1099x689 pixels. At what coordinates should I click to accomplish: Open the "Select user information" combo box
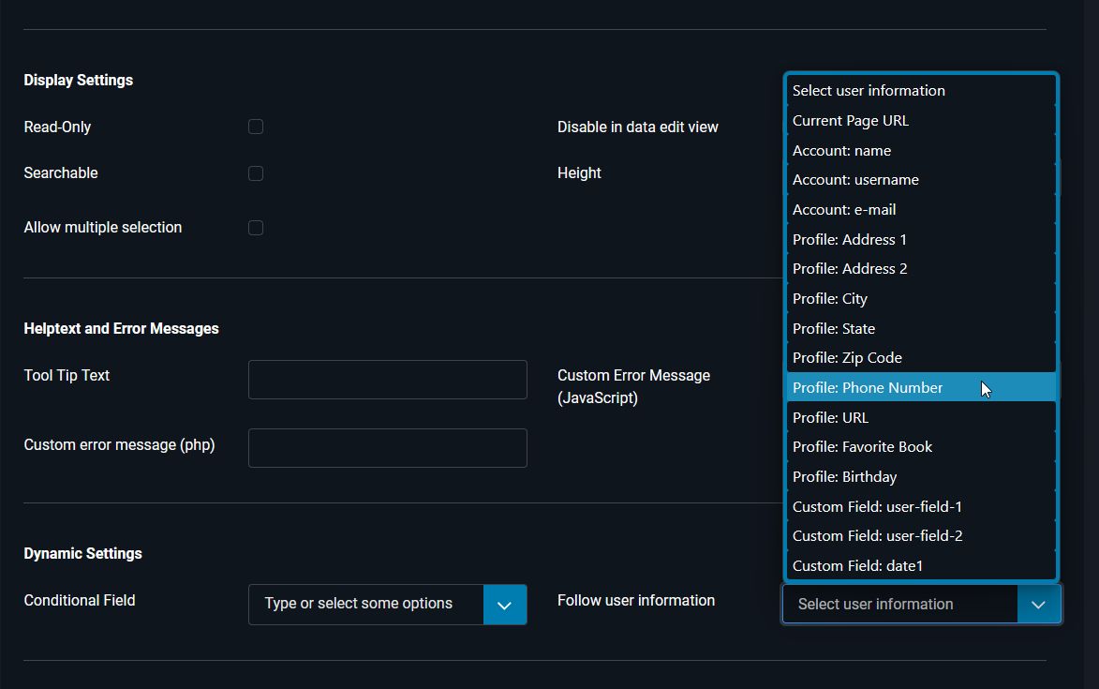899,604
